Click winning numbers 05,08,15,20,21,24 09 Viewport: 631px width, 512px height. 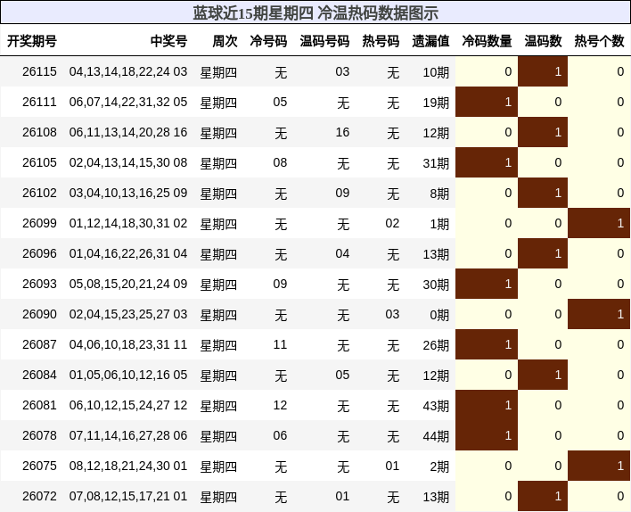[128, 284]
